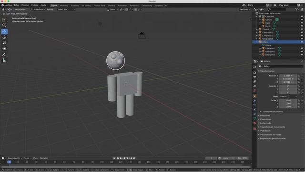305x172 pixels.
Task: Open the Scene properties tab
Action: point(254,86)
